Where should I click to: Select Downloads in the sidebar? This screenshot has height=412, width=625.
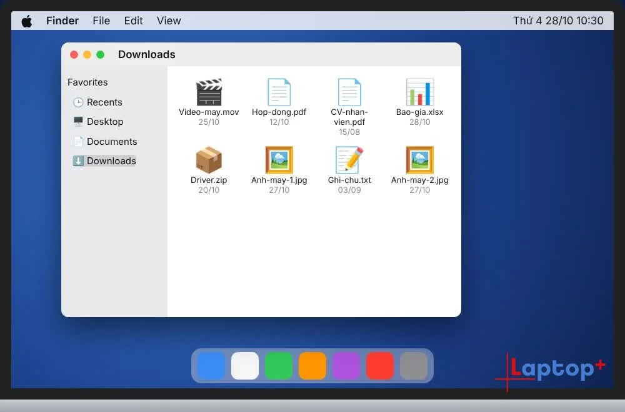click(104, 161)
